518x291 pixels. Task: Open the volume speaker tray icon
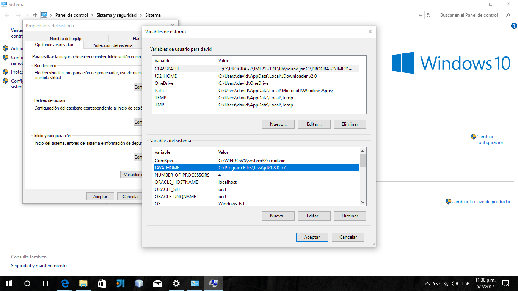coord(455,283)
